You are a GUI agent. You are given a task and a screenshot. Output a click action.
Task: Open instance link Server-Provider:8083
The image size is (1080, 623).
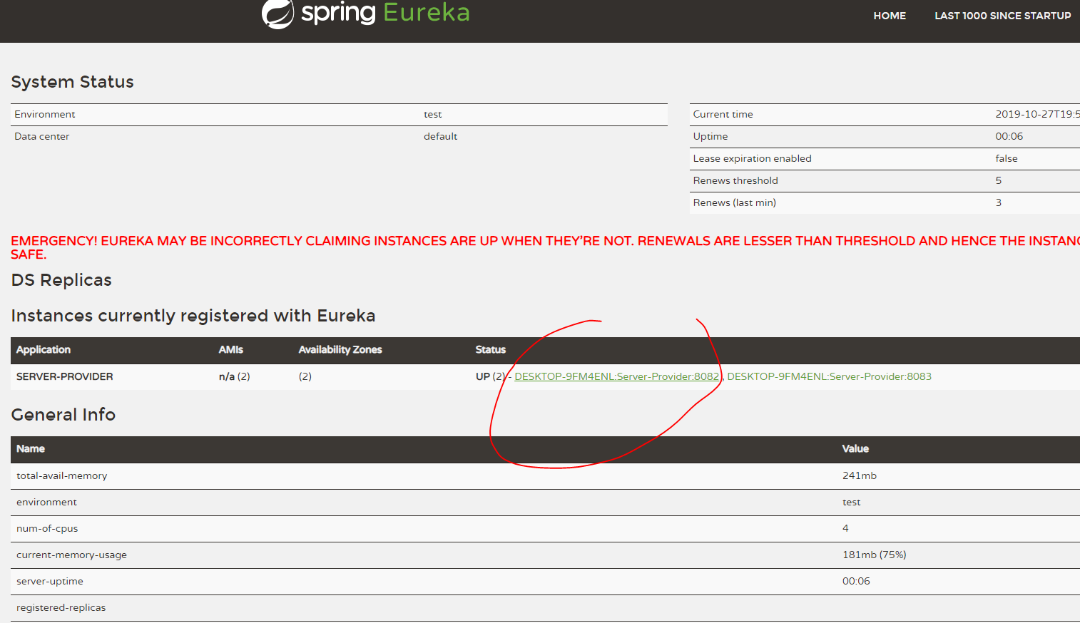pyautogui.click(x=829, y=376)
